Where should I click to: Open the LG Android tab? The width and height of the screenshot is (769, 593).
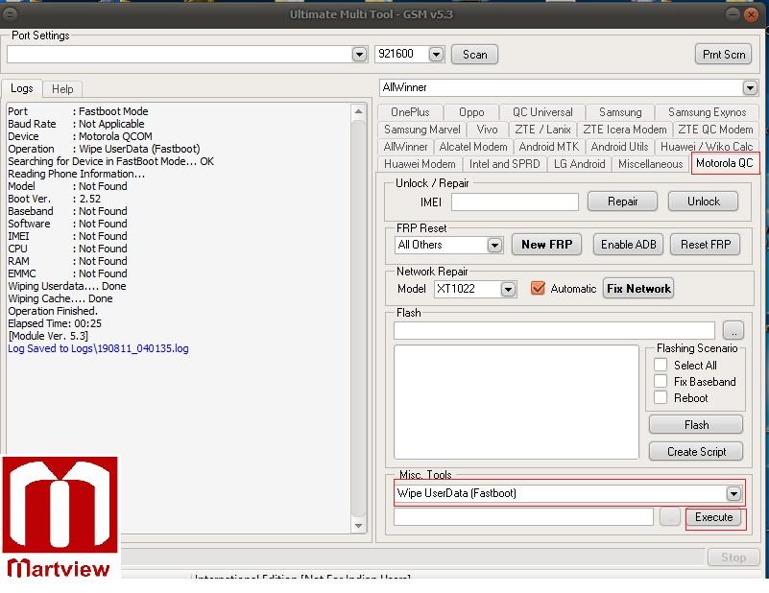coord(579,164)
